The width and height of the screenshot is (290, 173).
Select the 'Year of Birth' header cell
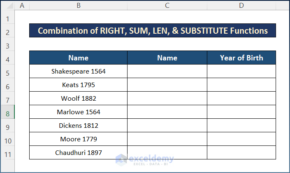241,58
